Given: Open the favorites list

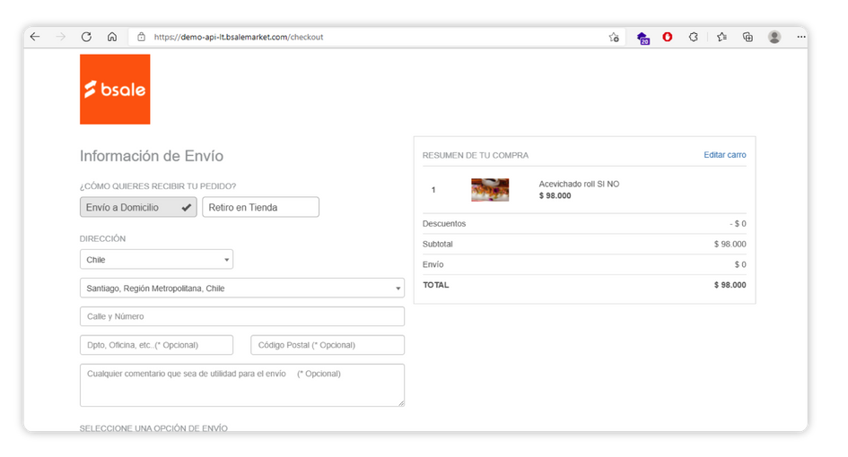Looking at the screenshot, I should coord(721,37).
